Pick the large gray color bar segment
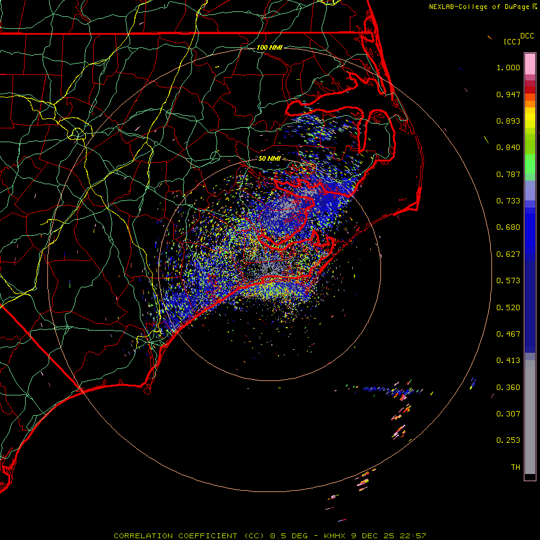Viewport: 540px width, 540px height. [x=530, y=417]
